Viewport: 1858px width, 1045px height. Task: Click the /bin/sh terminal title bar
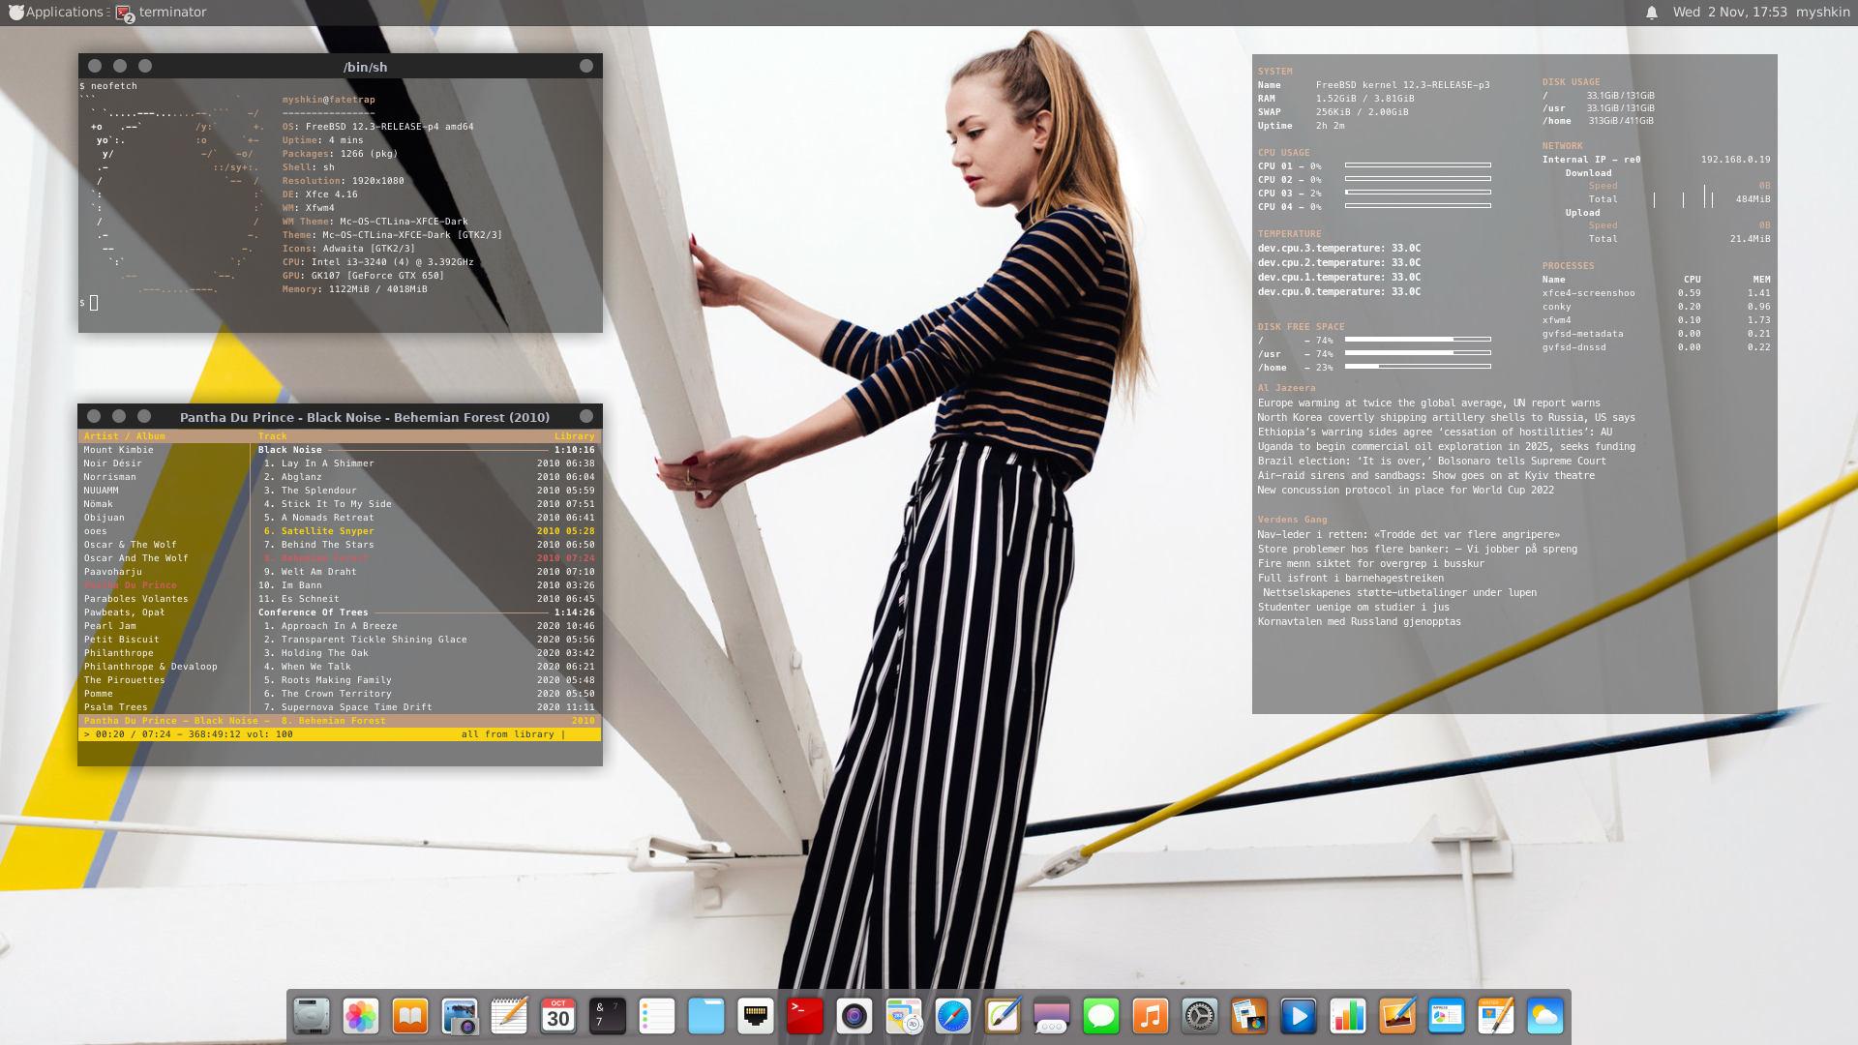(341, 66)
